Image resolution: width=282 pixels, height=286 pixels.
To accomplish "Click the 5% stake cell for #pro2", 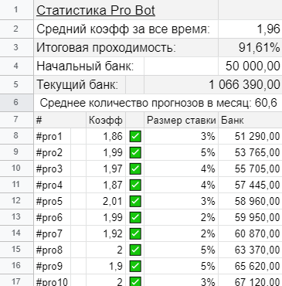I will [182, 152].
